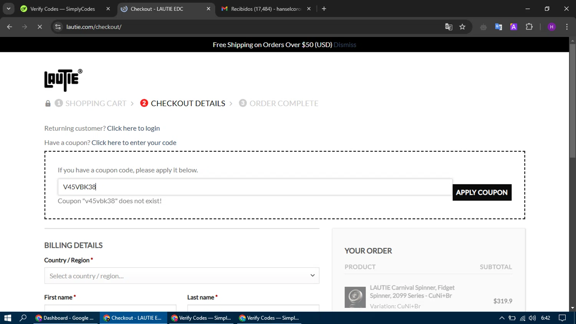This screenshot has width=576, height=324.
Task: Stop loading the page
Action: point(40,27)
